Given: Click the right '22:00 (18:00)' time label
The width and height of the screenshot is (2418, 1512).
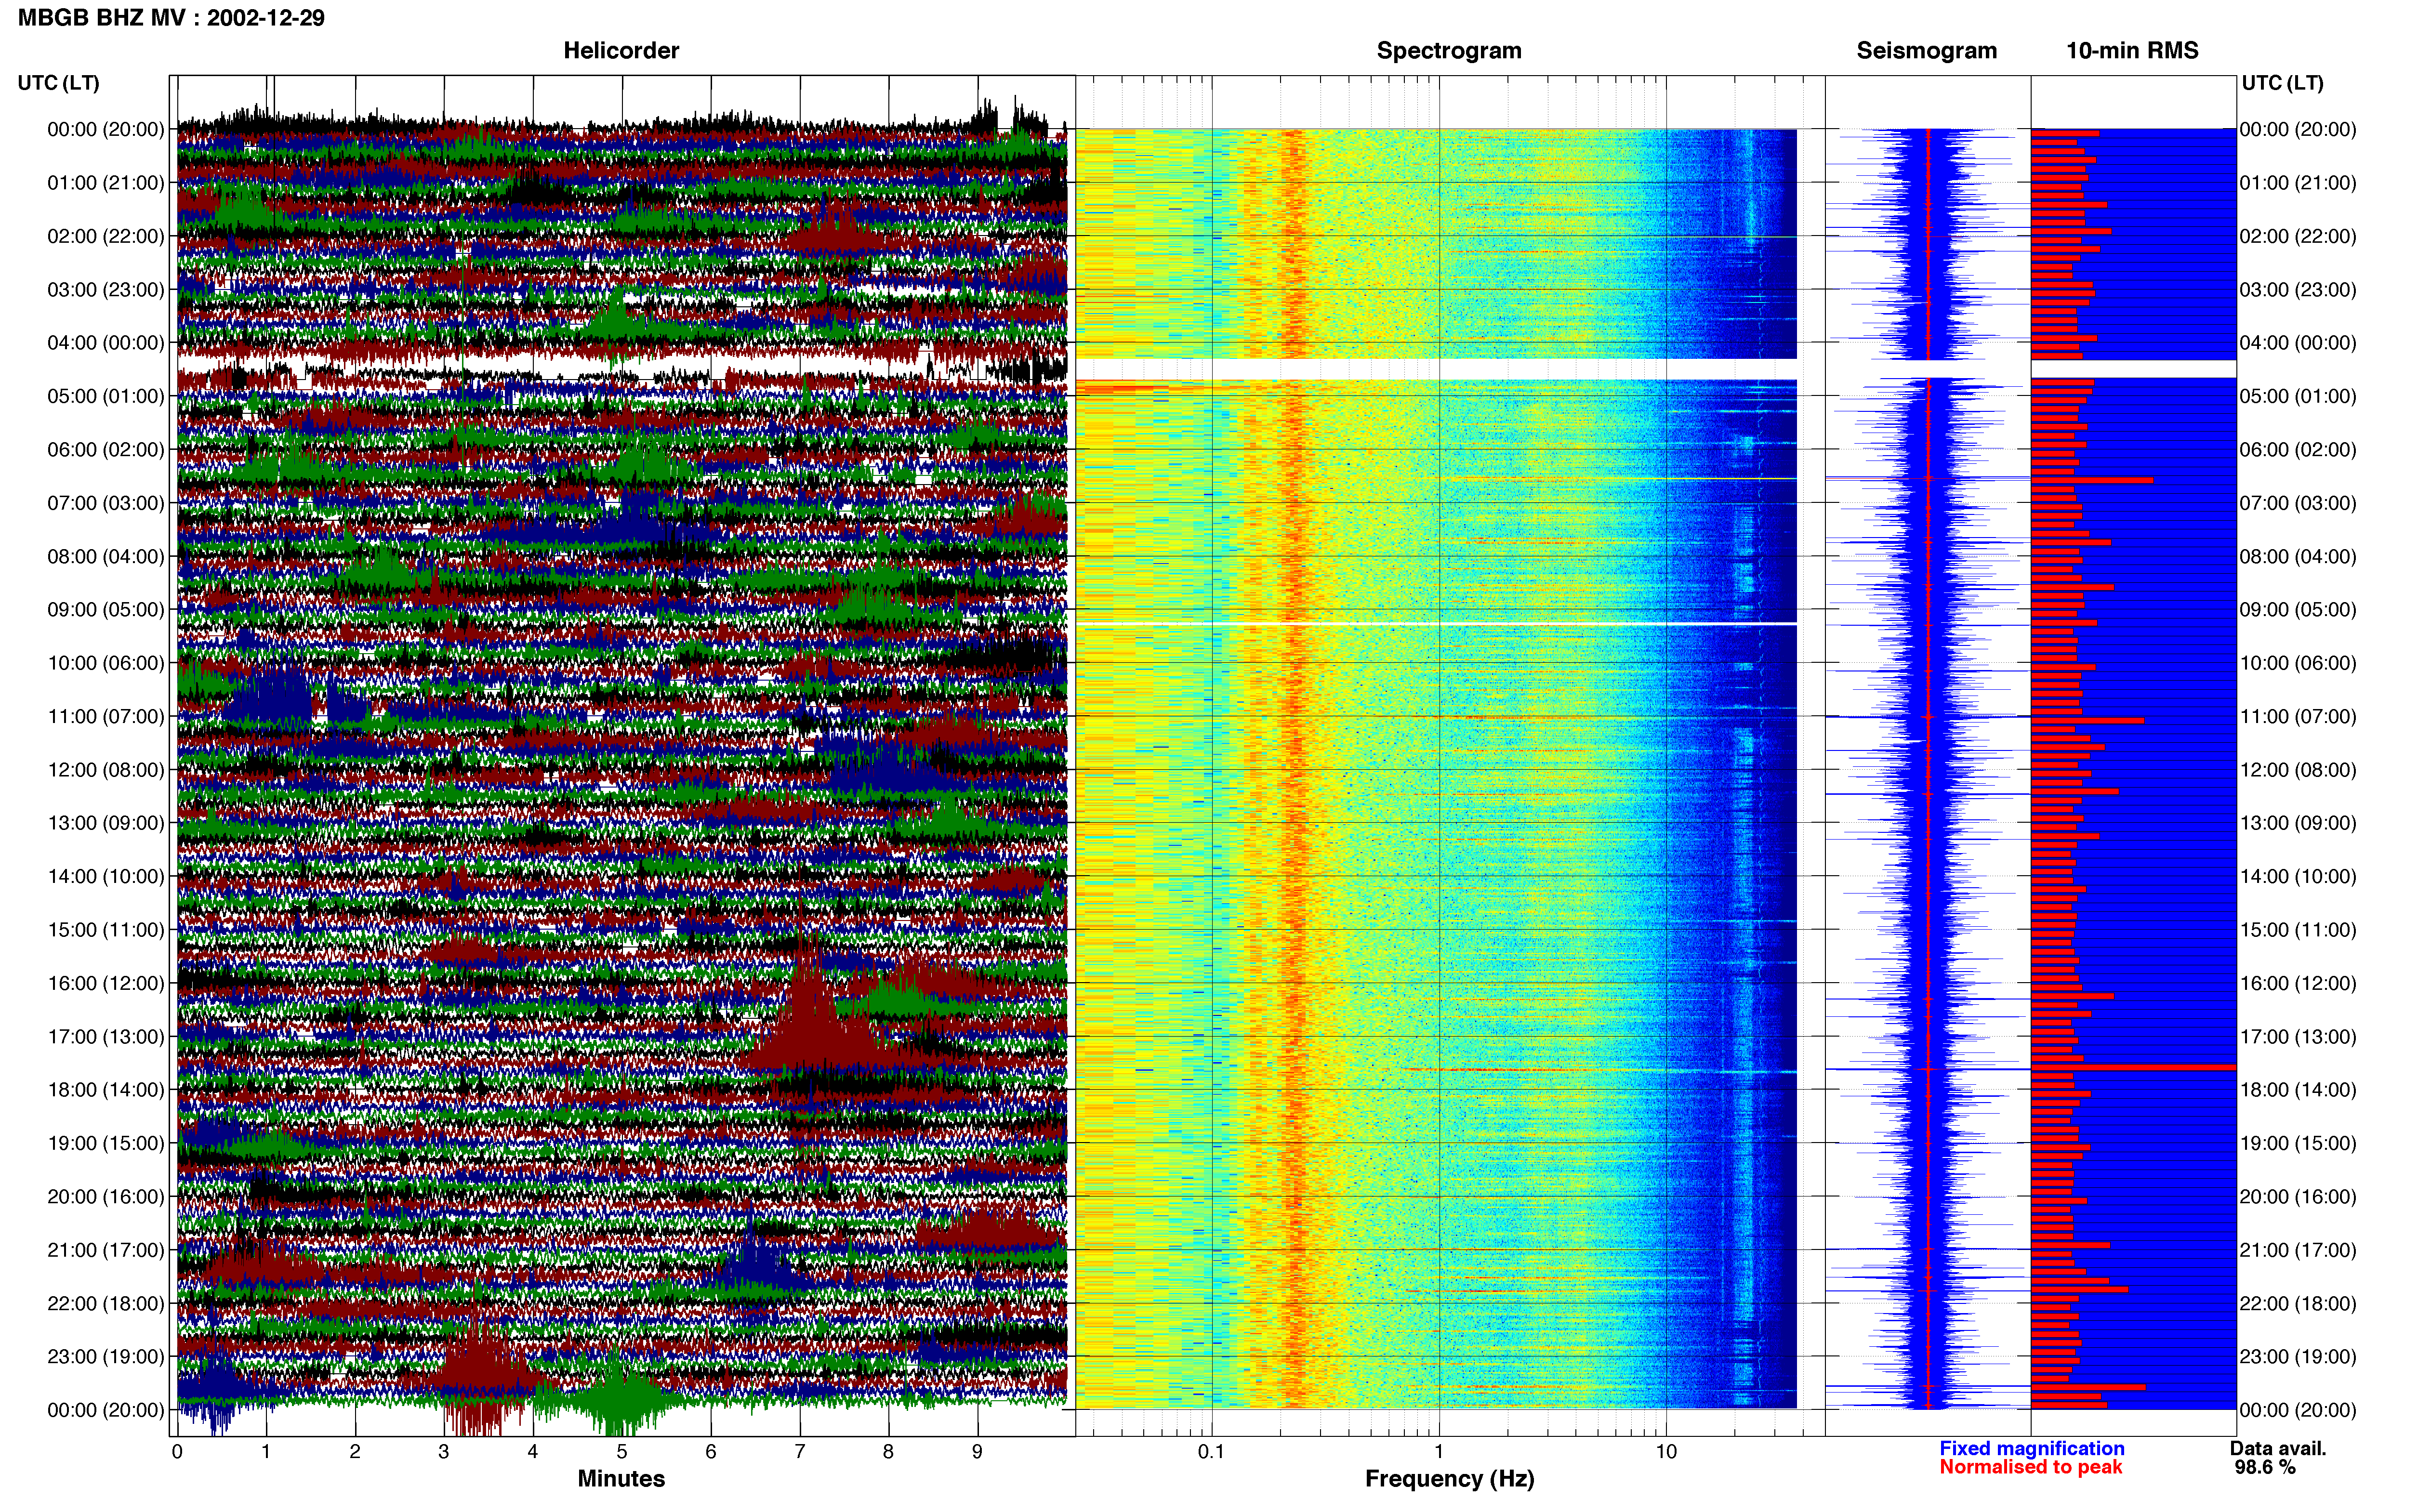Looking at the screenshot, I should point(2298,1304).
